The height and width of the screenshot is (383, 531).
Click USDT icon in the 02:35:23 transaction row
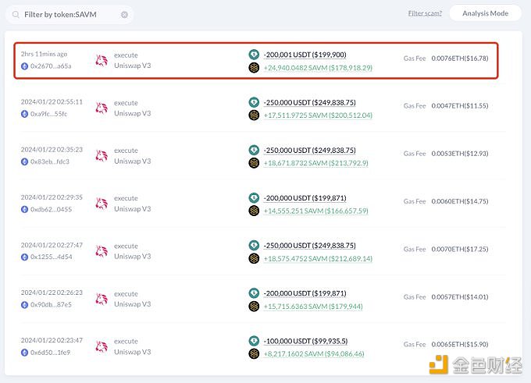click(x=254, y=150)
